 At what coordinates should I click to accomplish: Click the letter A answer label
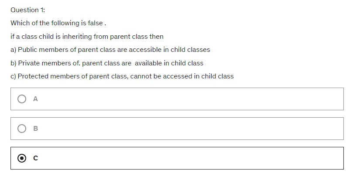tap(36, 99)
